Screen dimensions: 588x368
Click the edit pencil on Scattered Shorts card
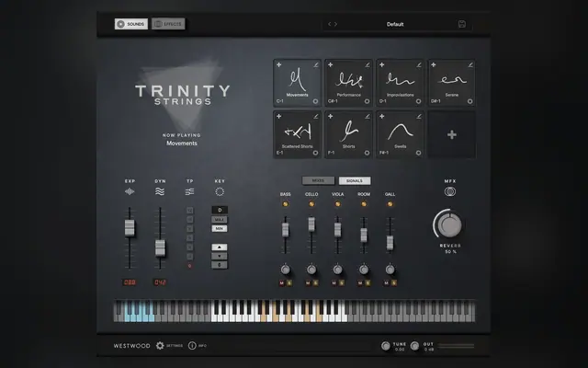click(316, 117)
